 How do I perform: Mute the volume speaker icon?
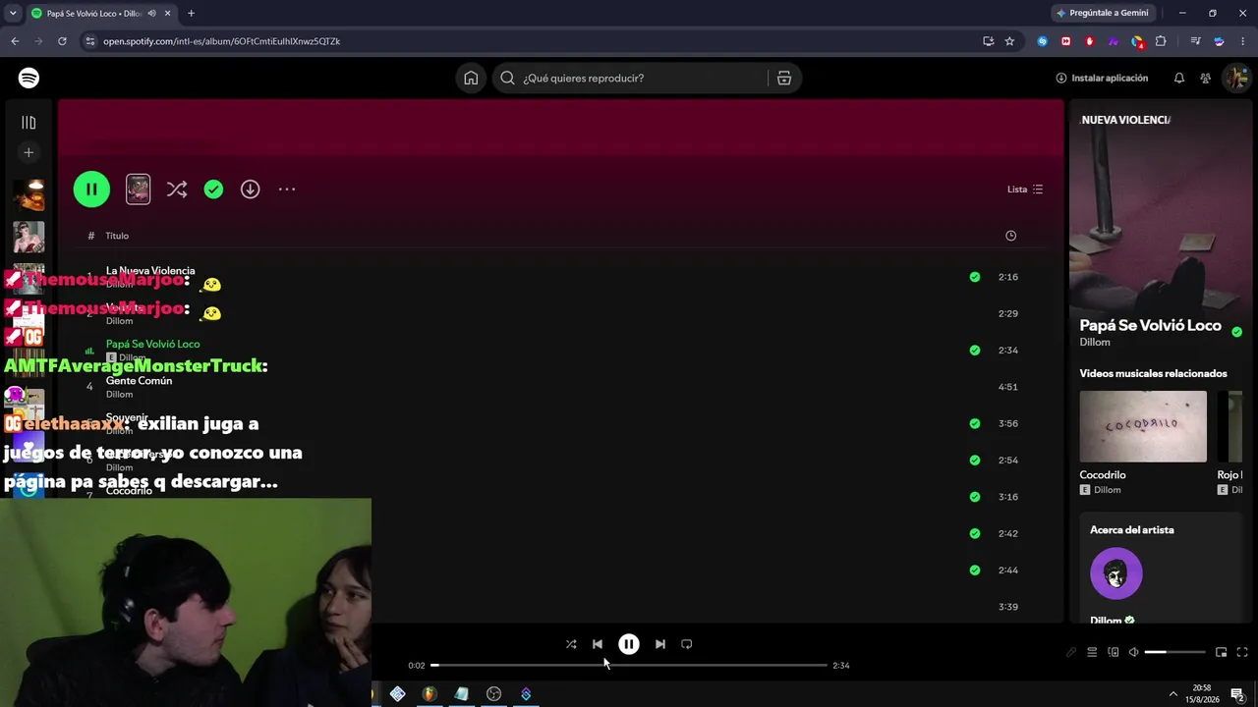point(1133,652)
